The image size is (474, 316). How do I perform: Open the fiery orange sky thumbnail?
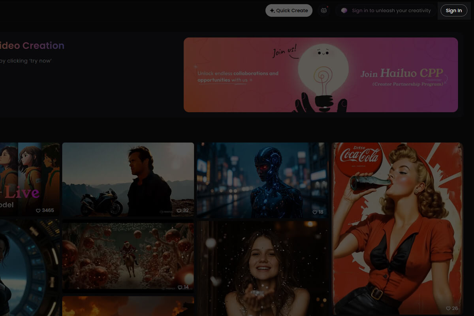pos(128,307)
